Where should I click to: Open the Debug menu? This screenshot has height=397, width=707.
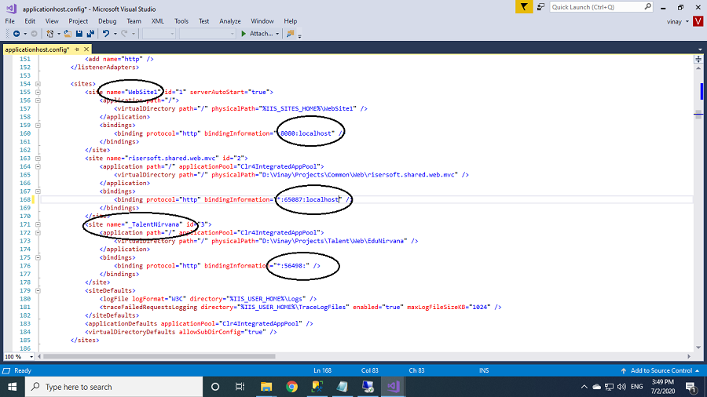108,21
